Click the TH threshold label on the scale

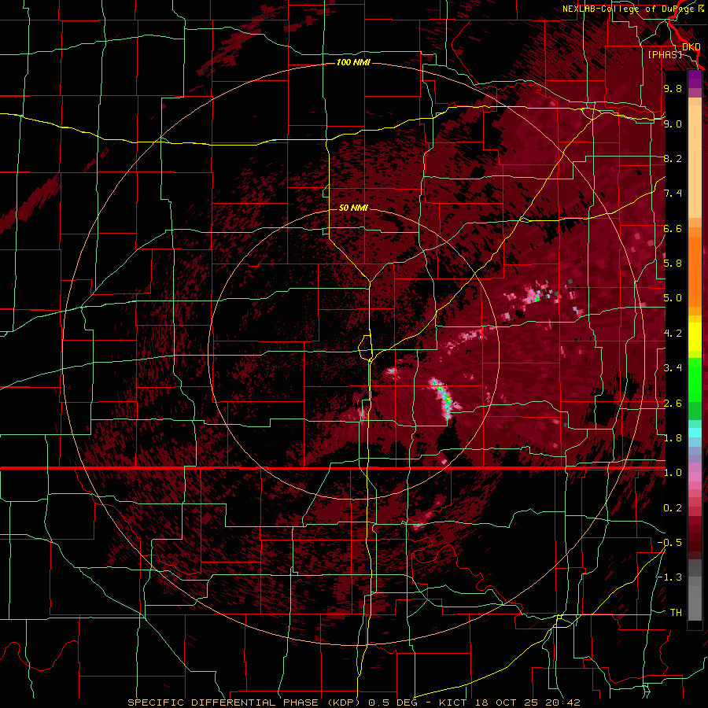point(676,613)
